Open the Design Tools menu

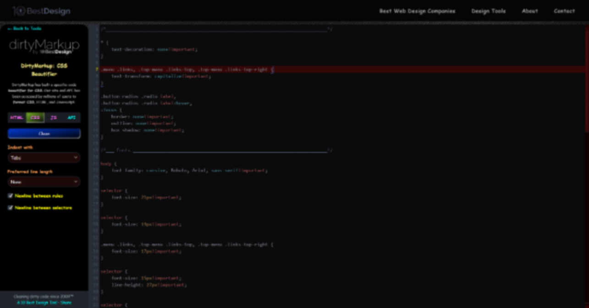pos(489,11)
